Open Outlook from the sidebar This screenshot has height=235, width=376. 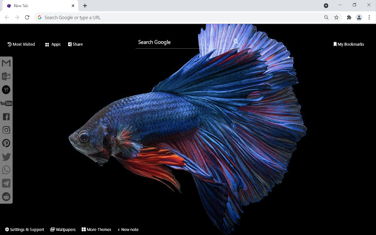point(6,76)
